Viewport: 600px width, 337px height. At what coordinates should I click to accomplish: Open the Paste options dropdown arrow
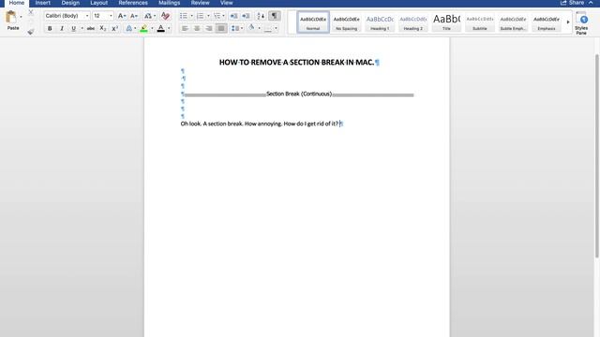tap(21, 17)
